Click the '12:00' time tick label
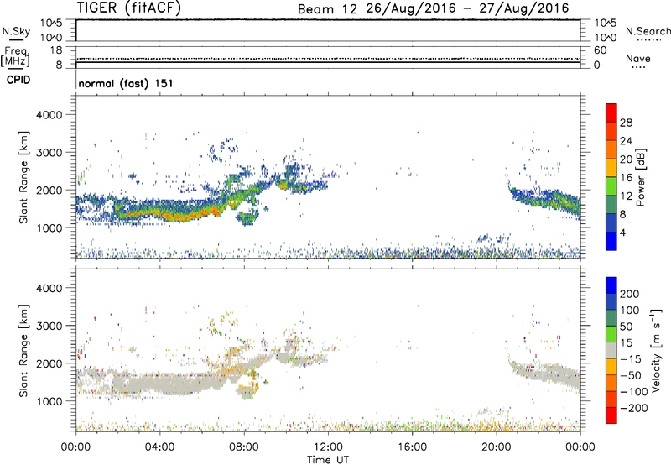Viewport: 671px width, 465px height. (328, 447)
